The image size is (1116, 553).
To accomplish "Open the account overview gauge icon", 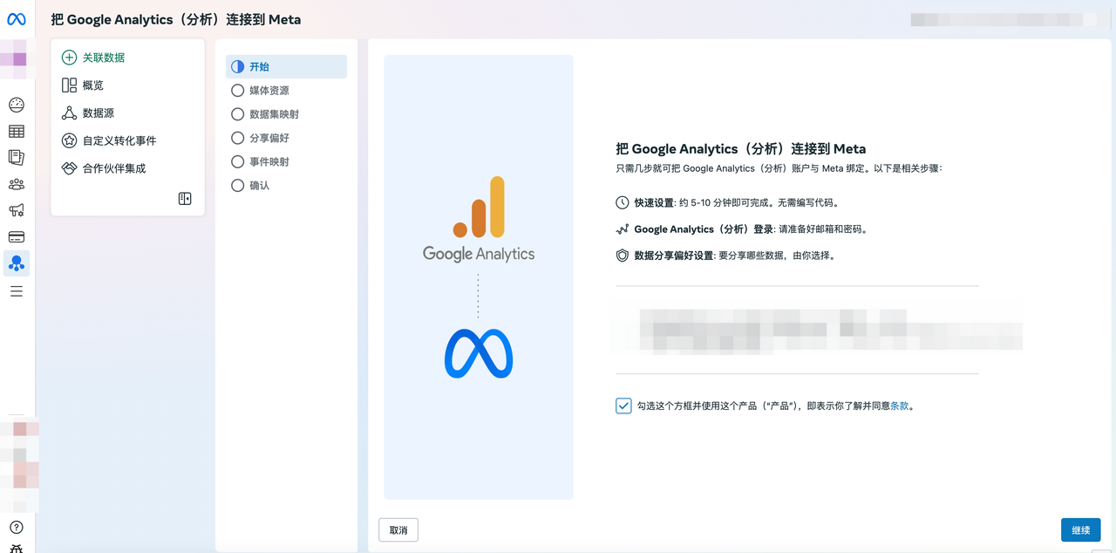I will pos(17,105).
